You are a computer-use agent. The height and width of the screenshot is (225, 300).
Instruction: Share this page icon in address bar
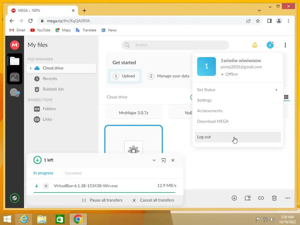(248, 21)
